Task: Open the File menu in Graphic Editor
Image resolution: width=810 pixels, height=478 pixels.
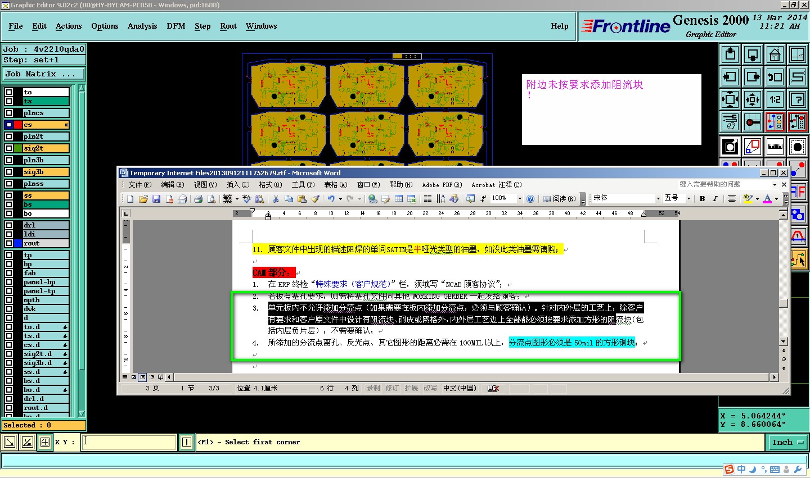Action: click(16, 26)
